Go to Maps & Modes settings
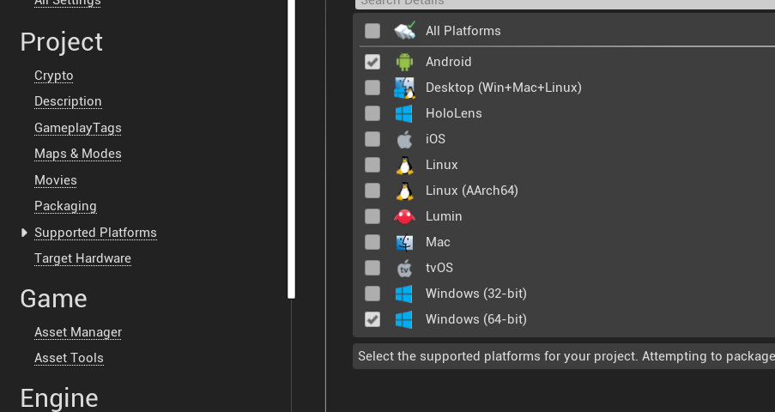 77,154
